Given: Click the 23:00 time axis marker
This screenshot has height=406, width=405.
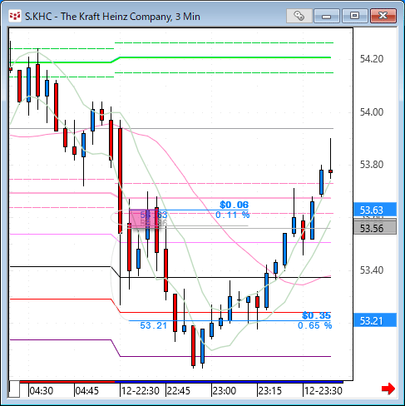Looking at the screenshot, I should 224,391.
